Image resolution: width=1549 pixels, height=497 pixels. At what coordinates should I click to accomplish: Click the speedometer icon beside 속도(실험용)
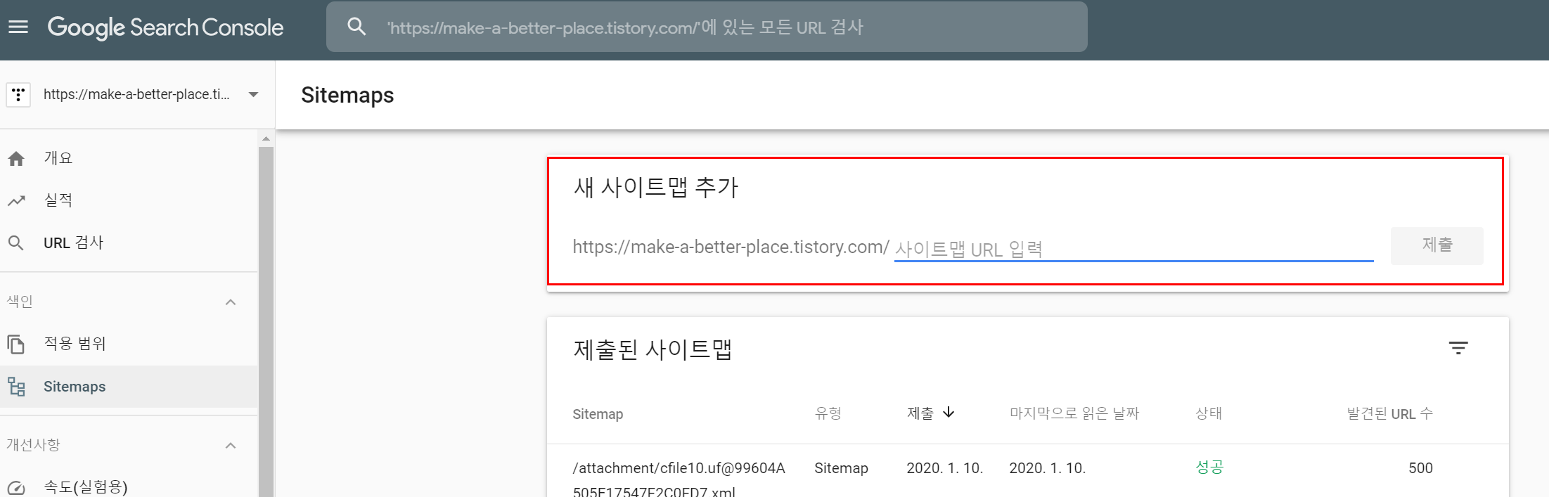pos(16,488)
